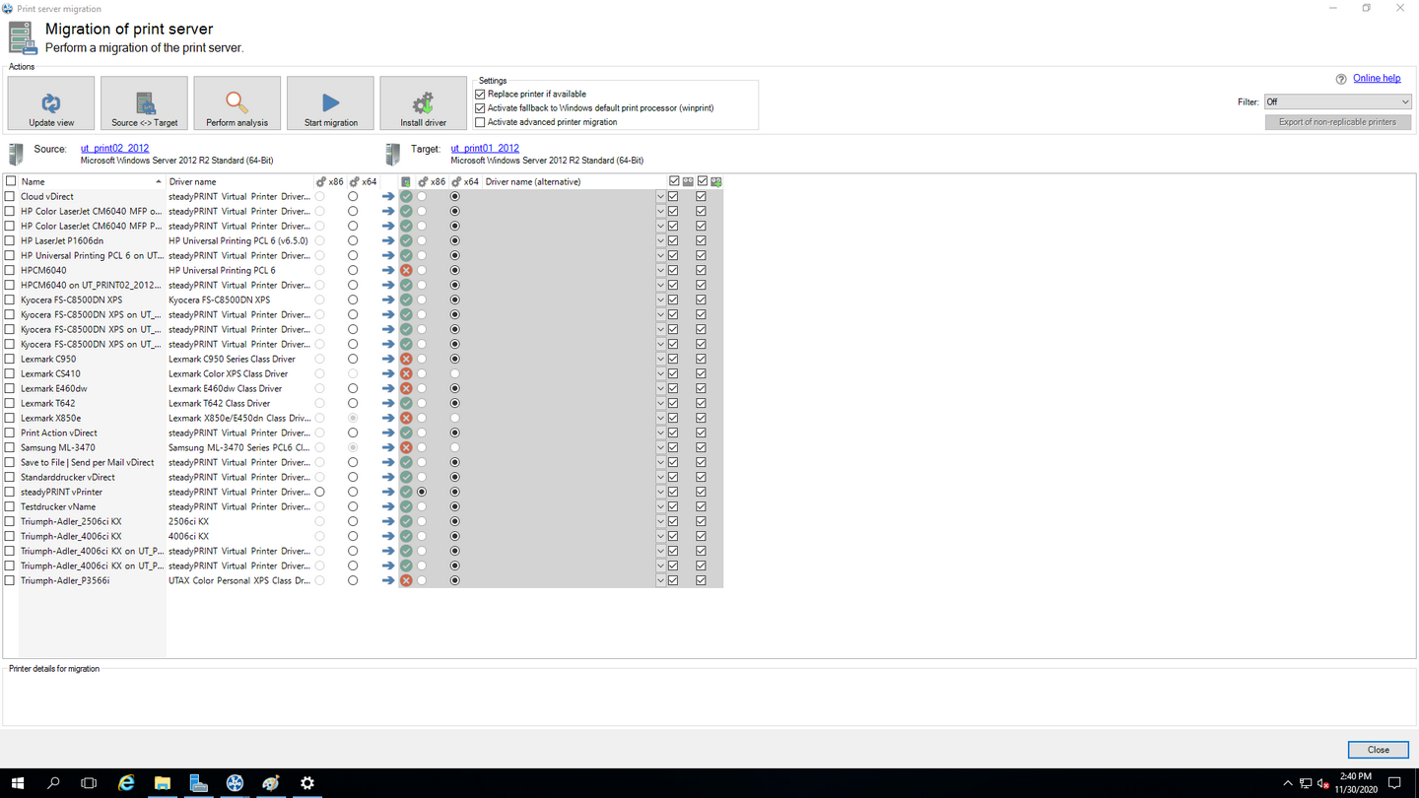Click the green check icon for Testdrucker vName
Image resolution: width=1419 pixels, height=798 pixels.
click(406, 506)
